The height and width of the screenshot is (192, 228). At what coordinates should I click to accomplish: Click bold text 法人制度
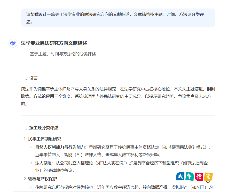[43, 163]
